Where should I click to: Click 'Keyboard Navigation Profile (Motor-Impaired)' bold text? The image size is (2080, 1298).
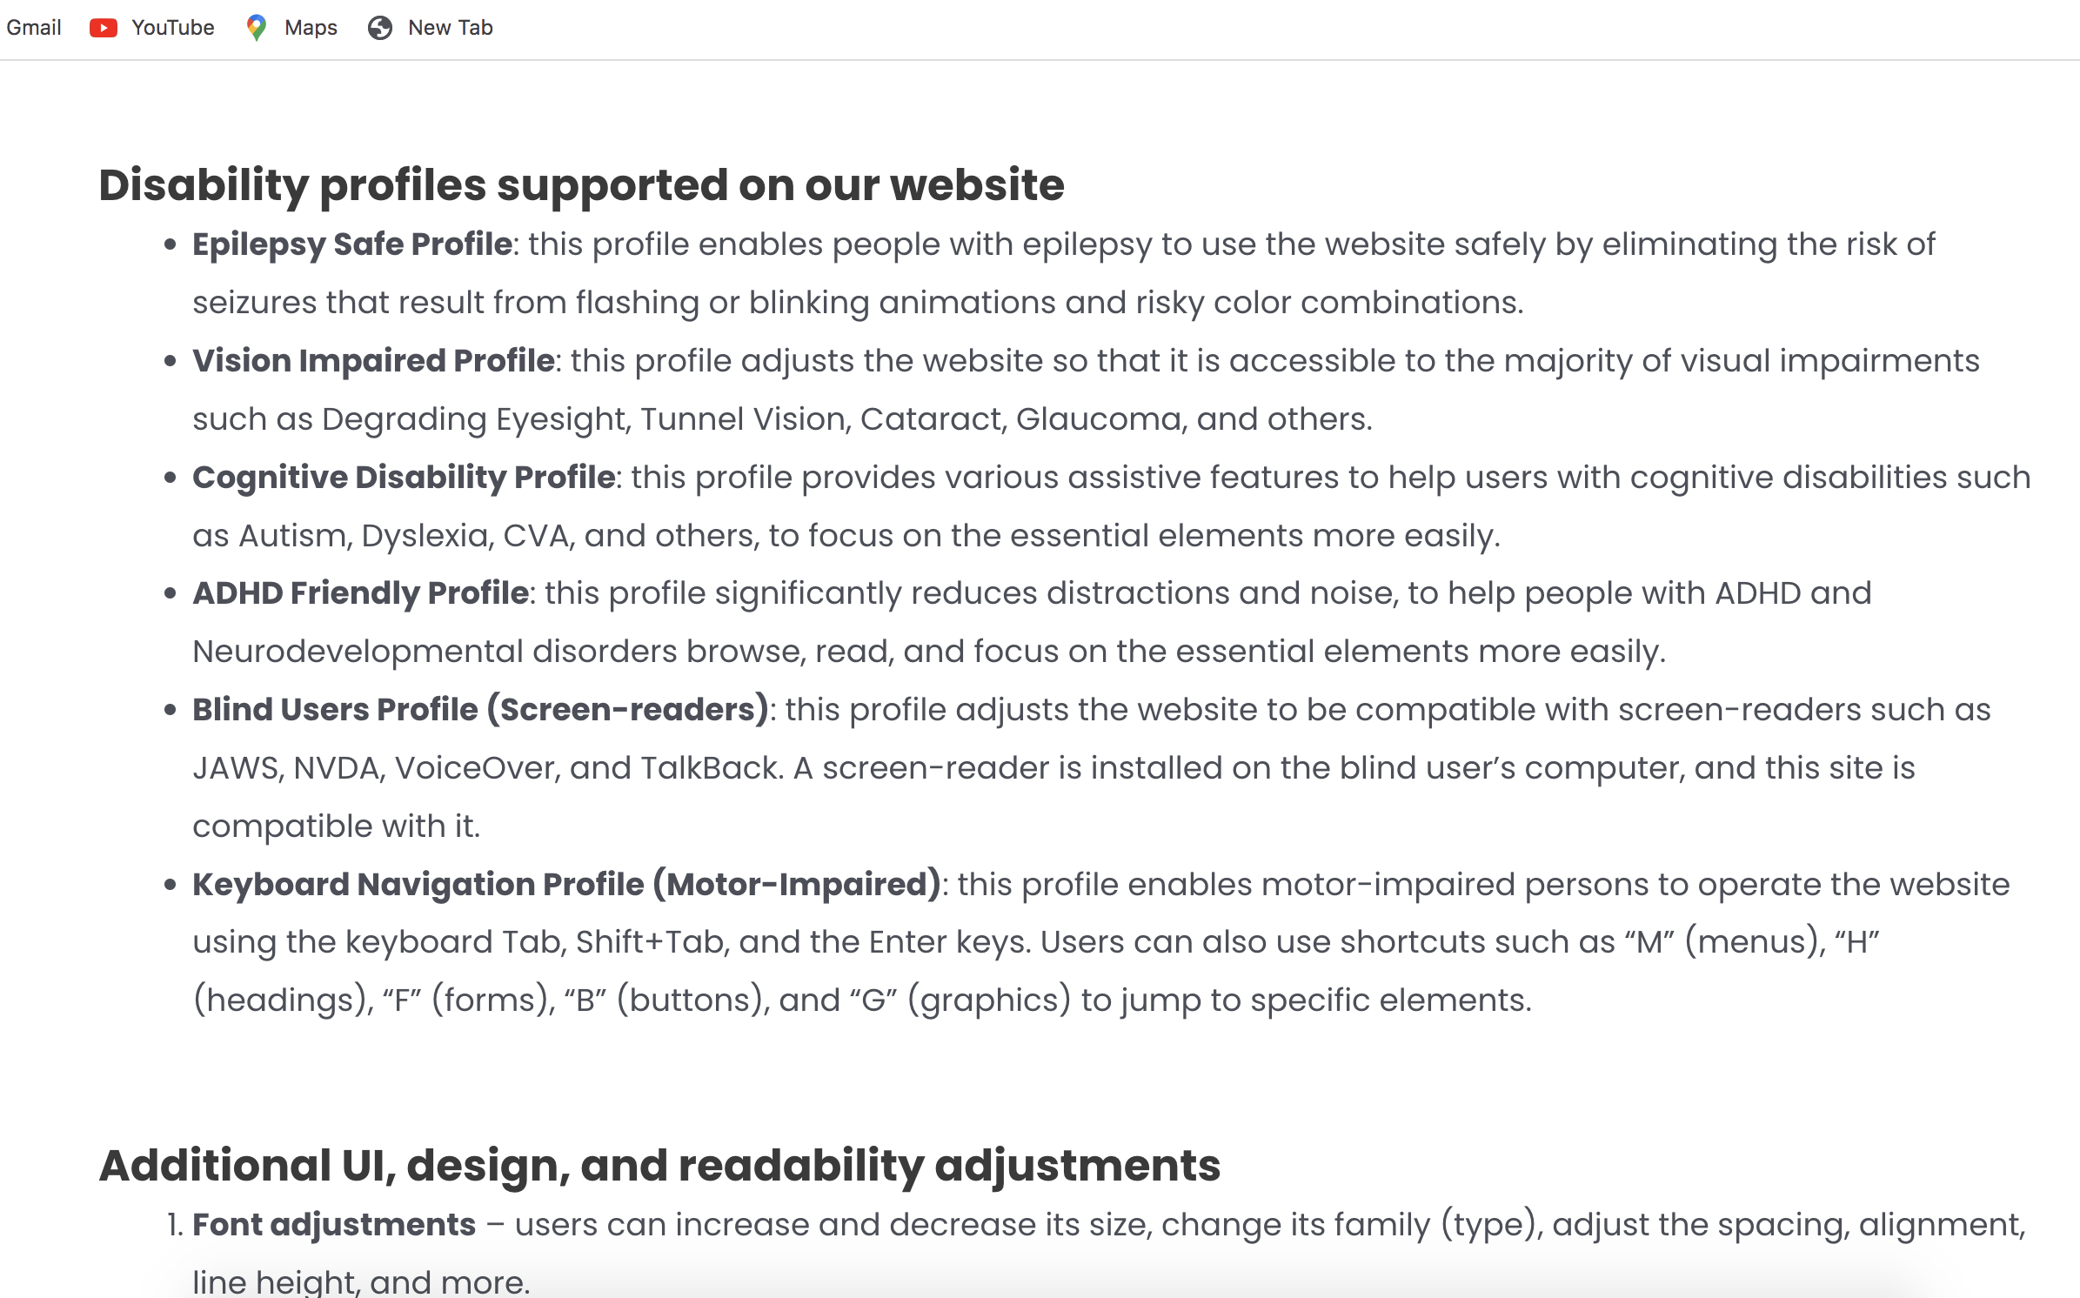point(566,885)
